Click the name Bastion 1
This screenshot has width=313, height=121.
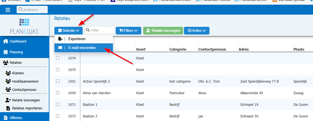[x=90, y=104]
